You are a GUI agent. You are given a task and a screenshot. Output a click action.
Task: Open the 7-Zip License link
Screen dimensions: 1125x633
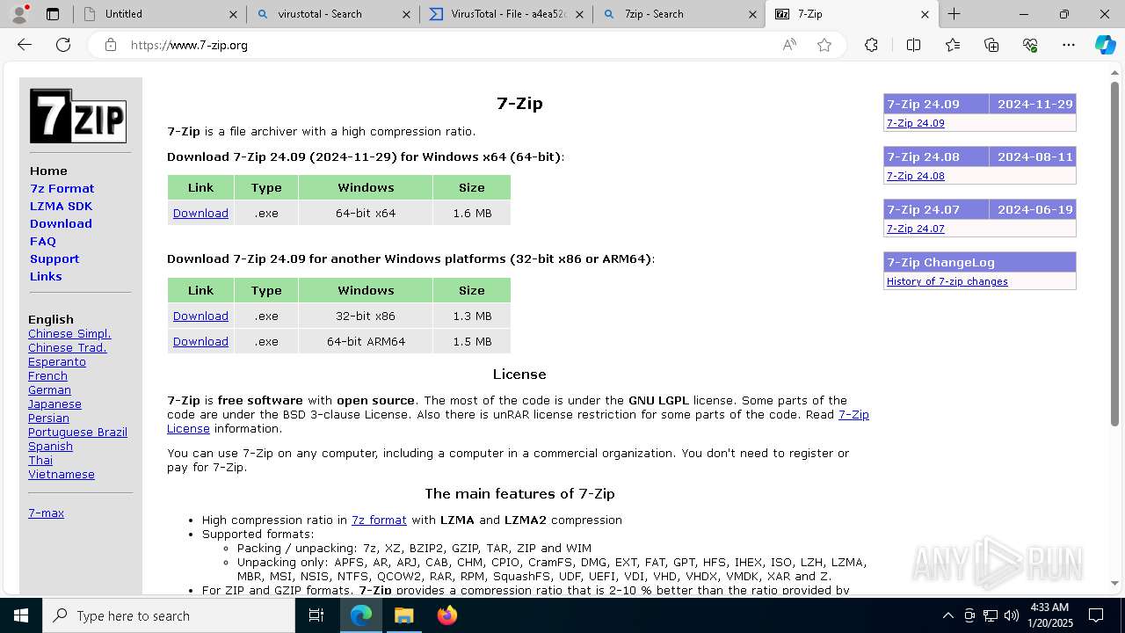pos(853,414)
